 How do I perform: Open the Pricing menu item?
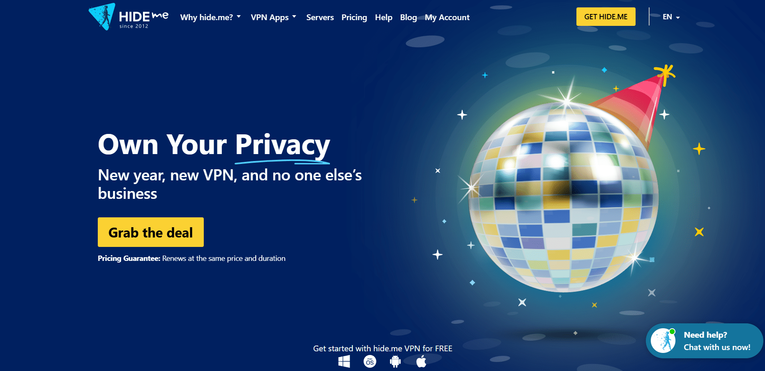[x=354, y=17]
